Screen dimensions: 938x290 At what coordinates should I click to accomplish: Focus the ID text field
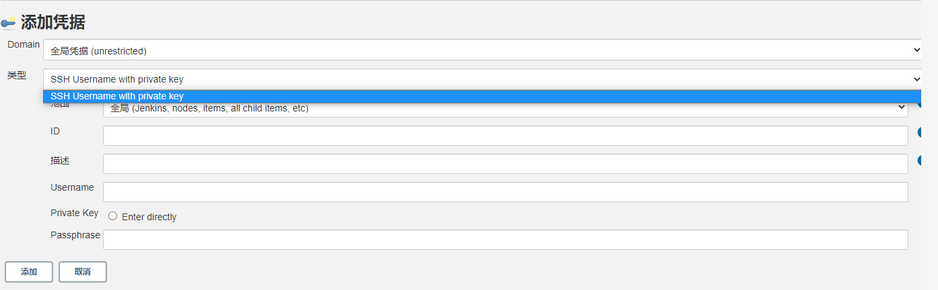pos(505,136)
